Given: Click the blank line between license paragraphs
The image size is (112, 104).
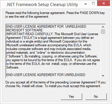Looking at the screenshot, I should pyautogui.click(x=53, y=71).
